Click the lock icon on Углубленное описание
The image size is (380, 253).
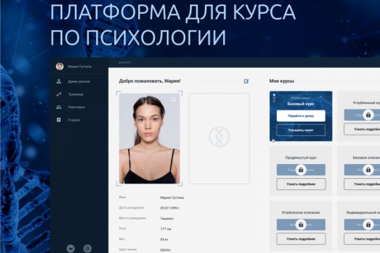pyautogui.click(x=301, y=225)
